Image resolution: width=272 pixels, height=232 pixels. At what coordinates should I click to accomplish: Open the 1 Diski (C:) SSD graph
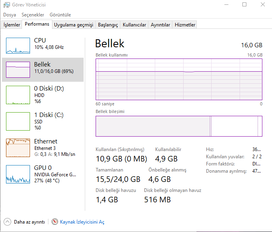[x=18, y=121]
